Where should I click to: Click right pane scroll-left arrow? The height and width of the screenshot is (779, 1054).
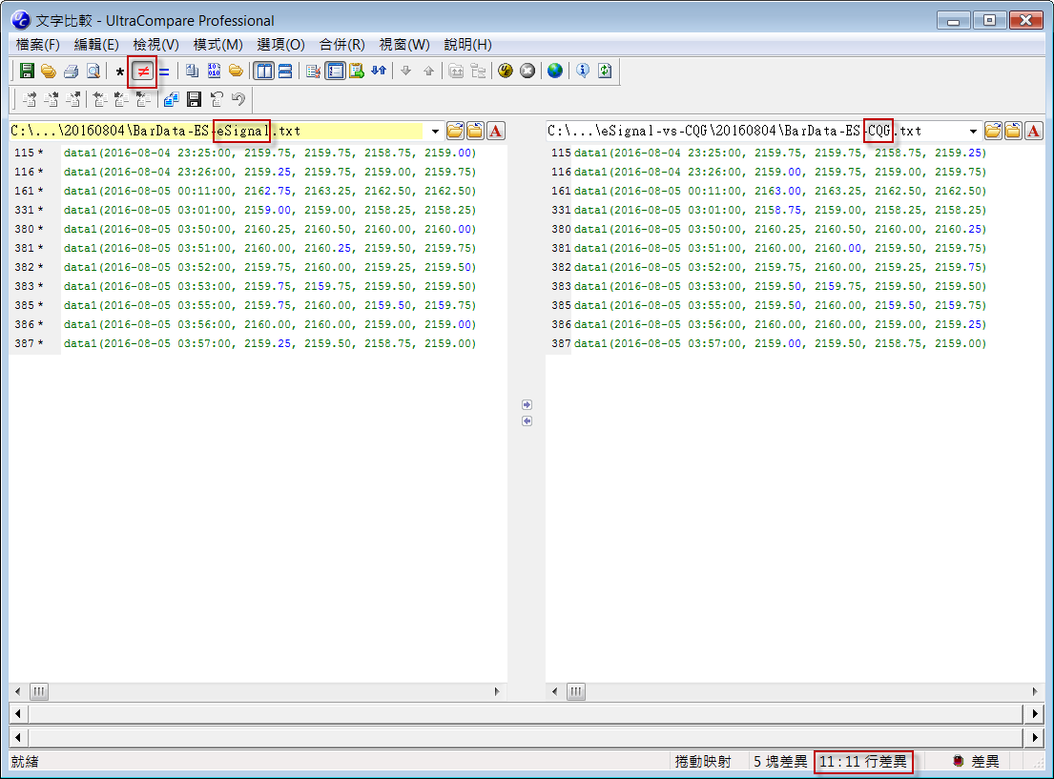(x=554, y=691)
